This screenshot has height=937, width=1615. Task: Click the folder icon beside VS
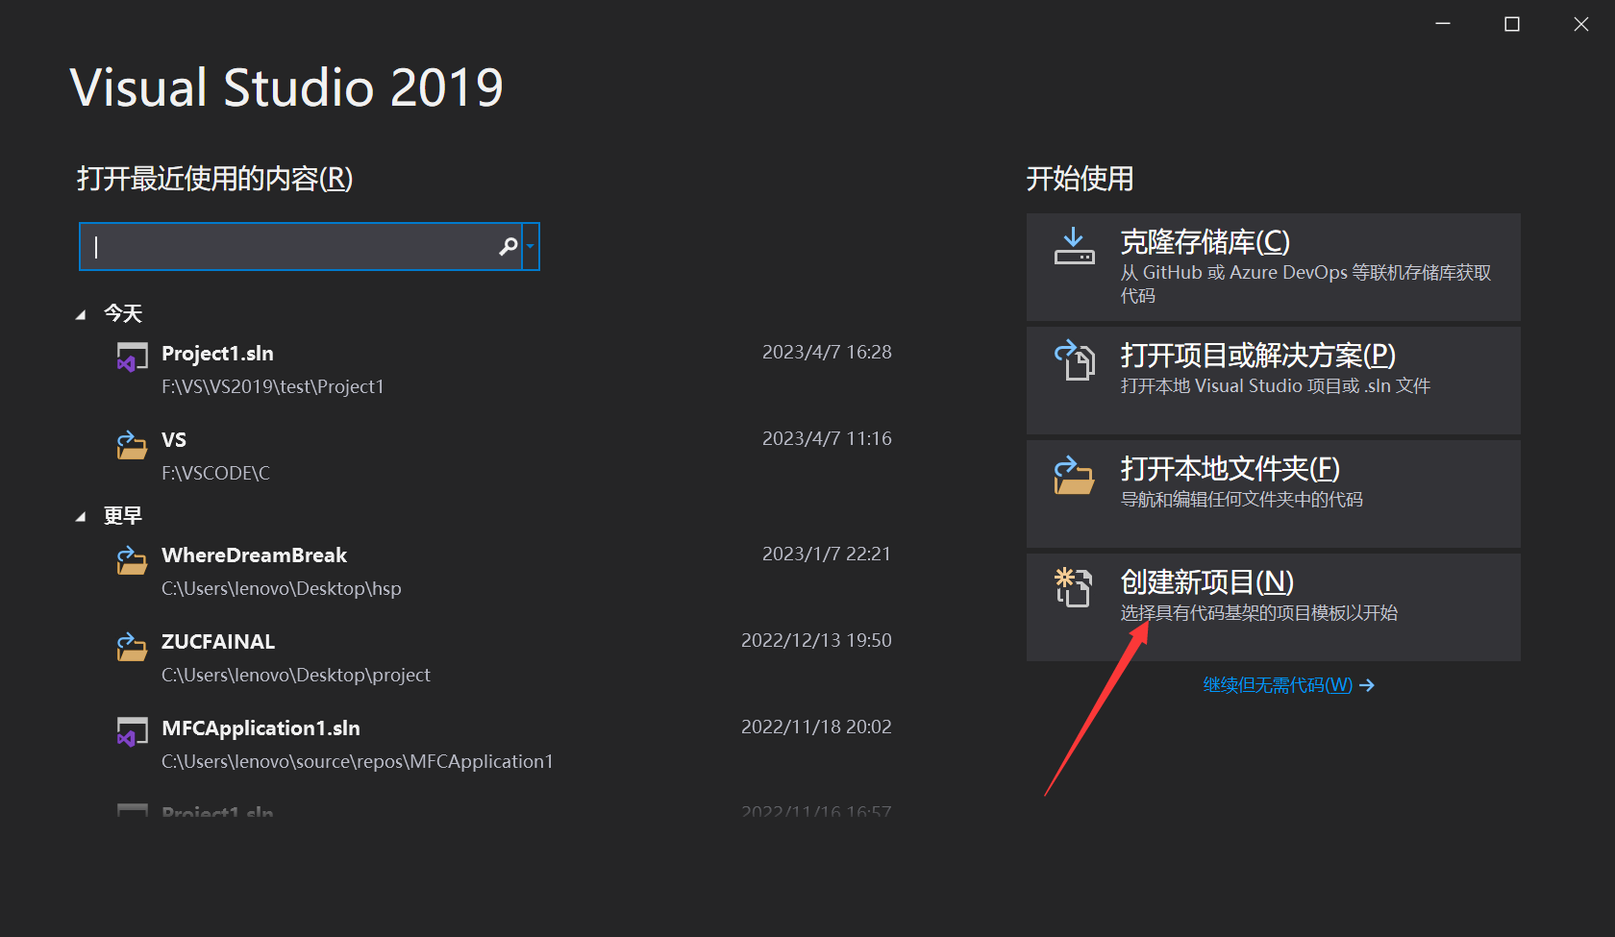click(x=132, y=444)
